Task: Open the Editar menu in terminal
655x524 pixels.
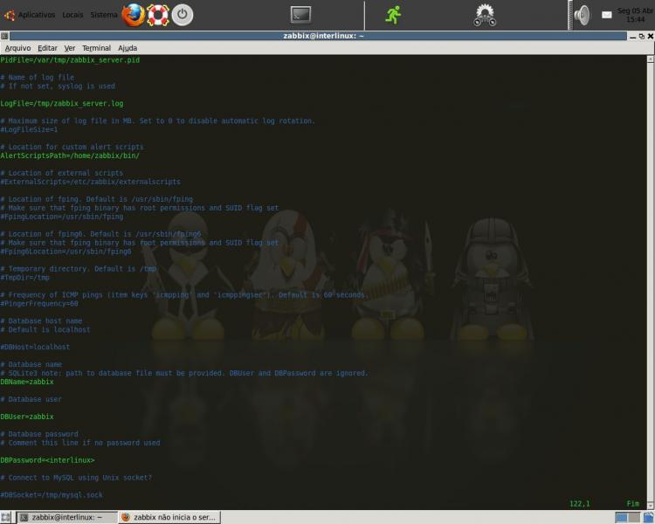Action: coord(47,48)
